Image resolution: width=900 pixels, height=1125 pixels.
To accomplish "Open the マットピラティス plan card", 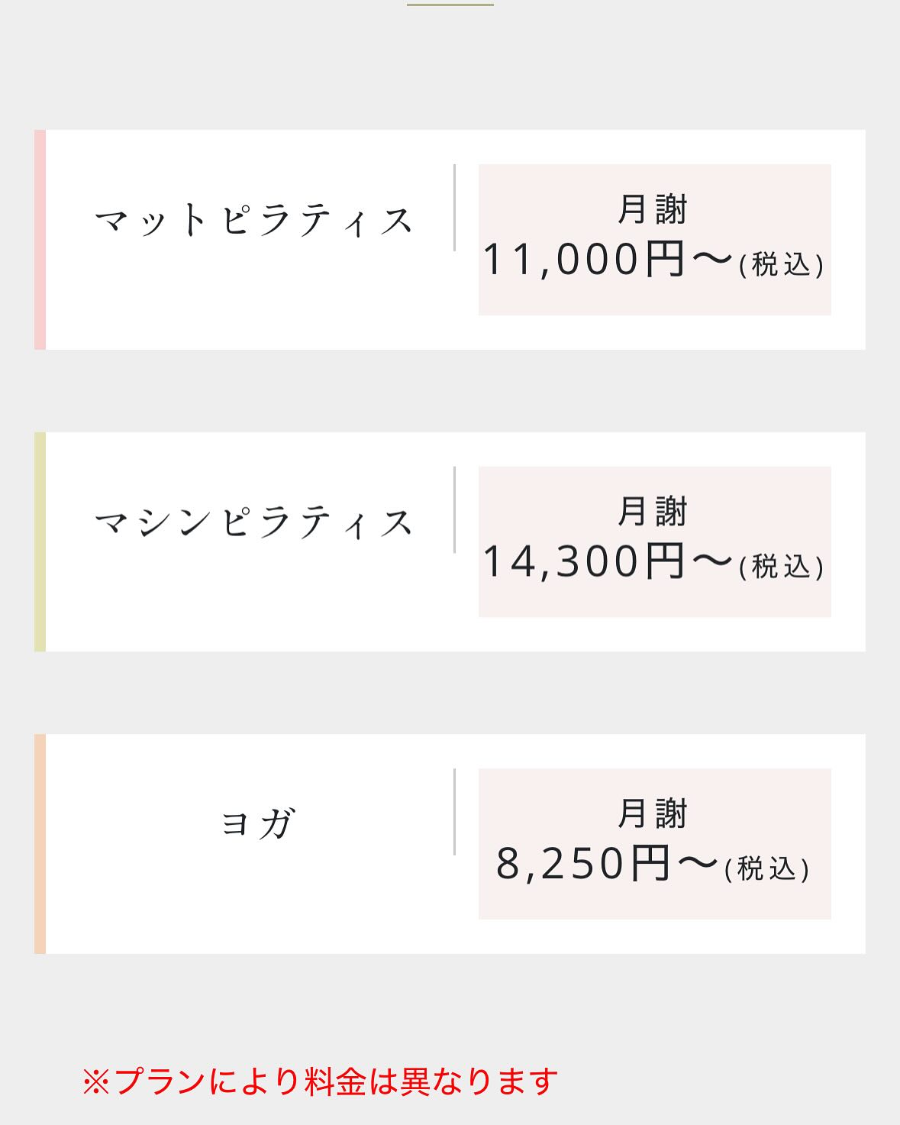I will (450, 240).
